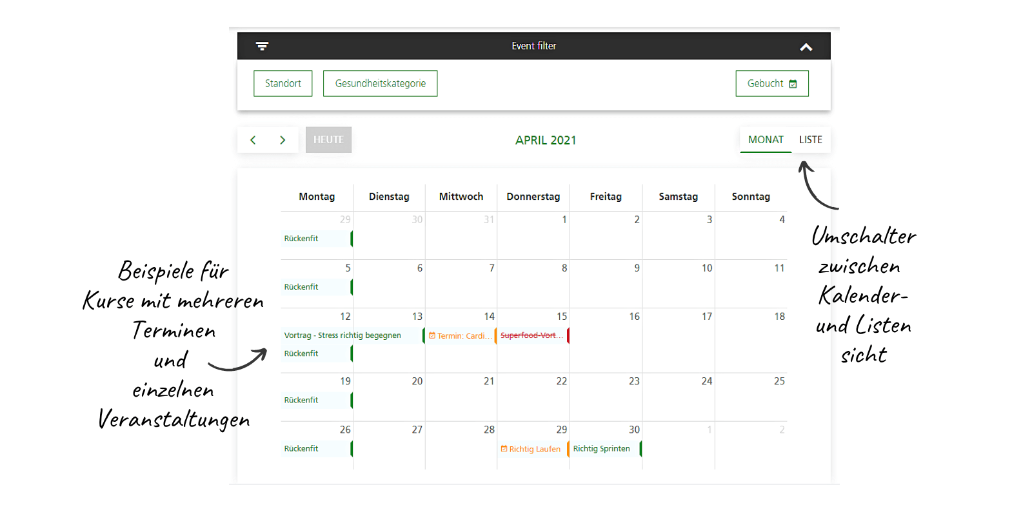
Task: Open Rückenfit event on April 19
Action: click(x=317, y=401)
